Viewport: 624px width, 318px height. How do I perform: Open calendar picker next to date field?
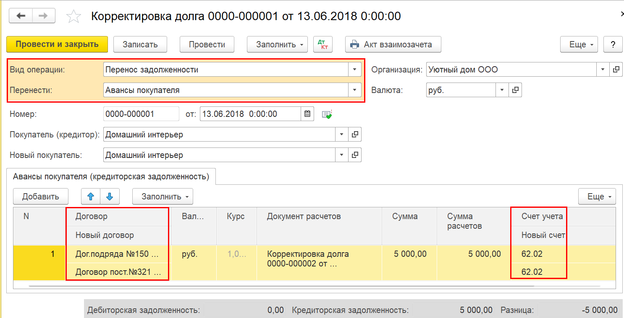[x=307, y=114]
